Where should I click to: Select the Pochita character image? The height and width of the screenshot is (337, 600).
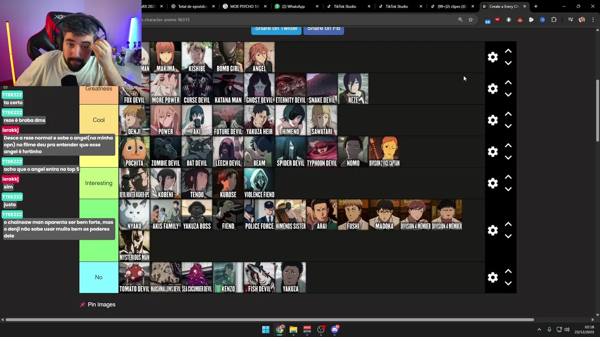coord(134,152)
